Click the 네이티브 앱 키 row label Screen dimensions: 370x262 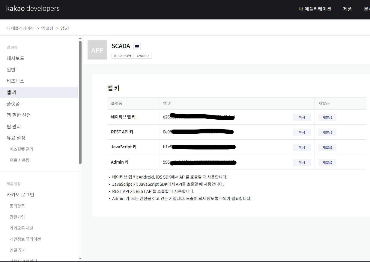pyautogui.click(x=123, y=117)
